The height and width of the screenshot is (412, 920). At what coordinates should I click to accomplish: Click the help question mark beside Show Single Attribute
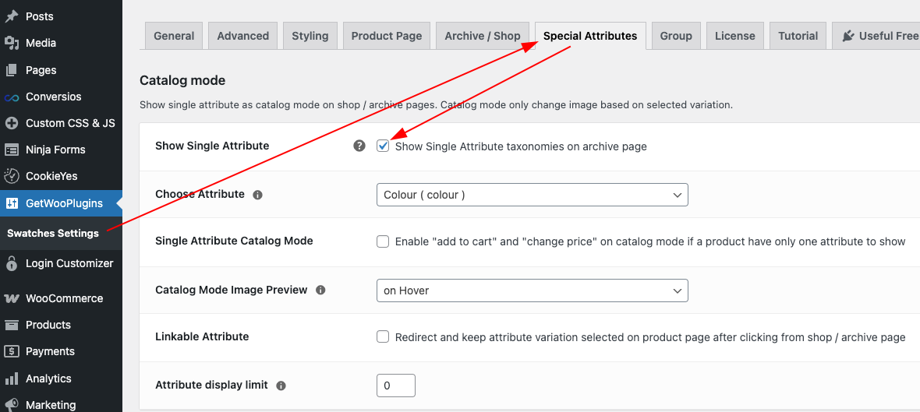tap(359, 146)
